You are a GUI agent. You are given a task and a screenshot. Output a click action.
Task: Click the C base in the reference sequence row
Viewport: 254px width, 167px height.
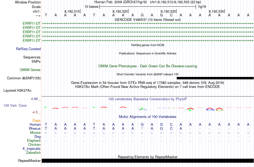171,15
